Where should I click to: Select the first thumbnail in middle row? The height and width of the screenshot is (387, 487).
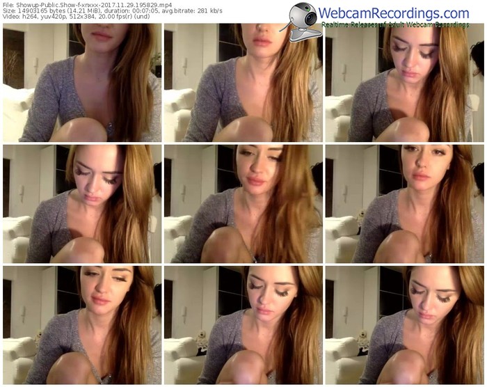82,203
